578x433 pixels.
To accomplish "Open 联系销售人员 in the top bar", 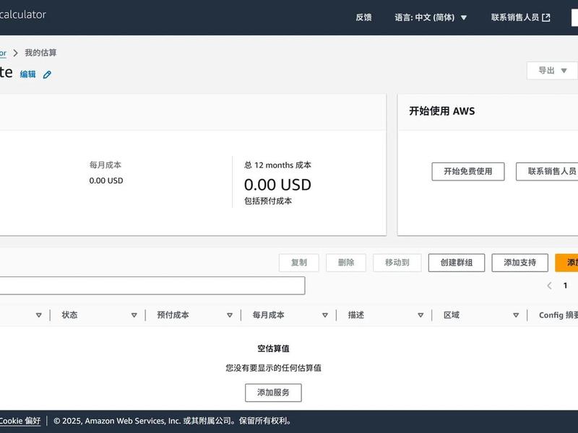I will tap(520, 17).
